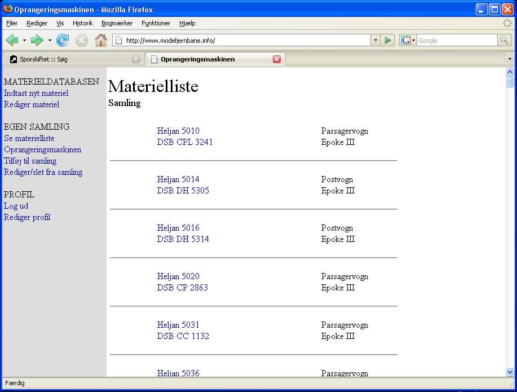The width and height of the screenshot is (517, 392).
Task: Close the Sporskiftet :: Søg tab
Action: point(135,59)
